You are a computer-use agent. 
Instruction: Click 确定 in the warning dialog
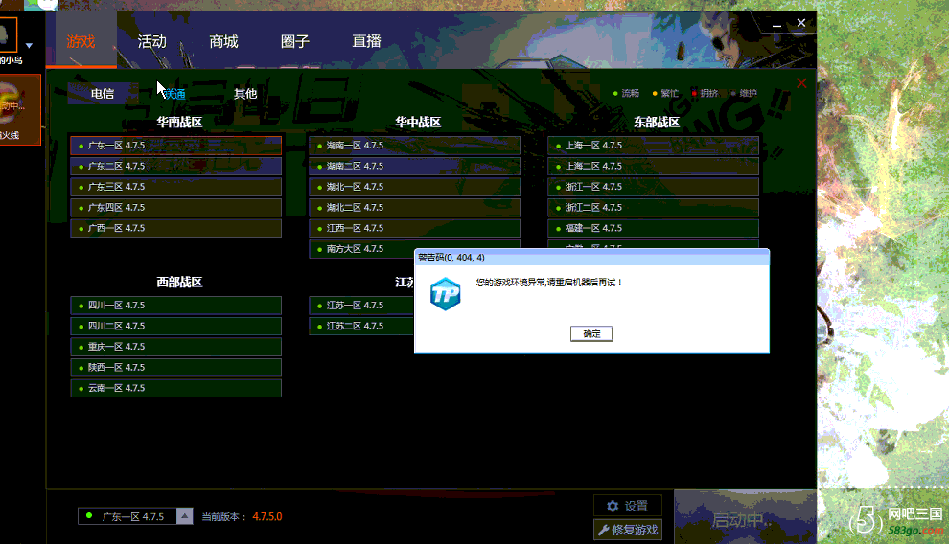click(x=591, y=334)
